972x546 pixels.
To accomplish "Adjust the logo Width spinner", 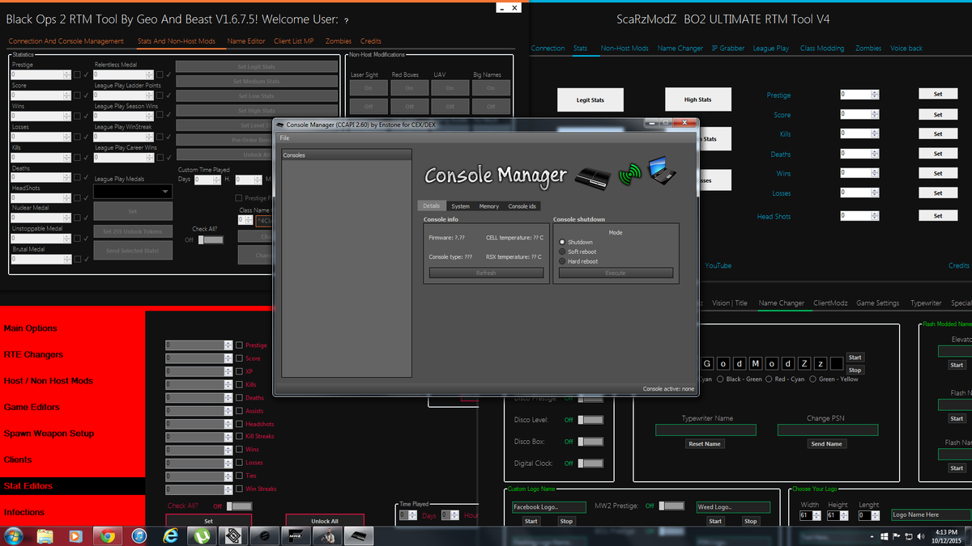I will click(x=816, y=515).
